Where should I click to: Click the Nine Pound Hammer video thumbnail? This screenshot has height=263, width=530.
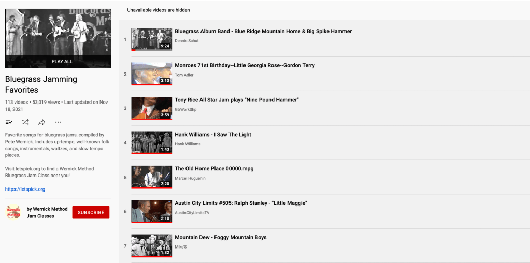point(151,108)
